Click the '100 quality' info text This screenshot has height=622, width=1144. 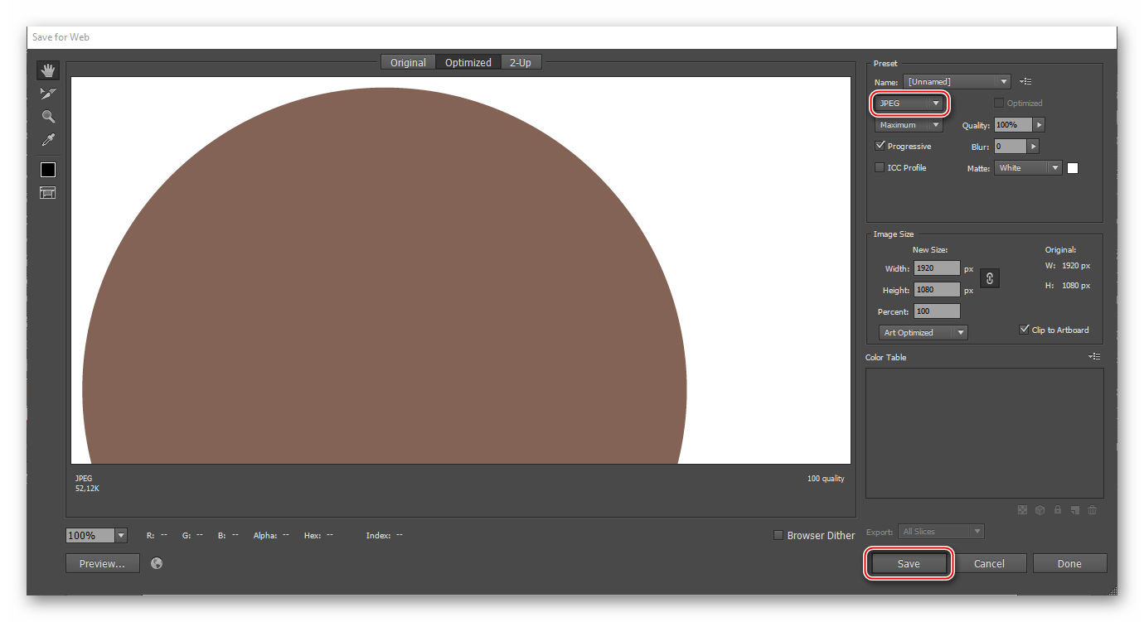(826, 479)
